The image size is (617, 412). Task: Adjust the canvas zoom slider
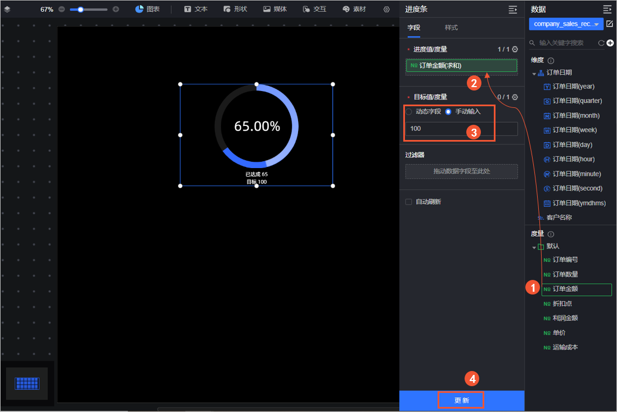[88, 9]
